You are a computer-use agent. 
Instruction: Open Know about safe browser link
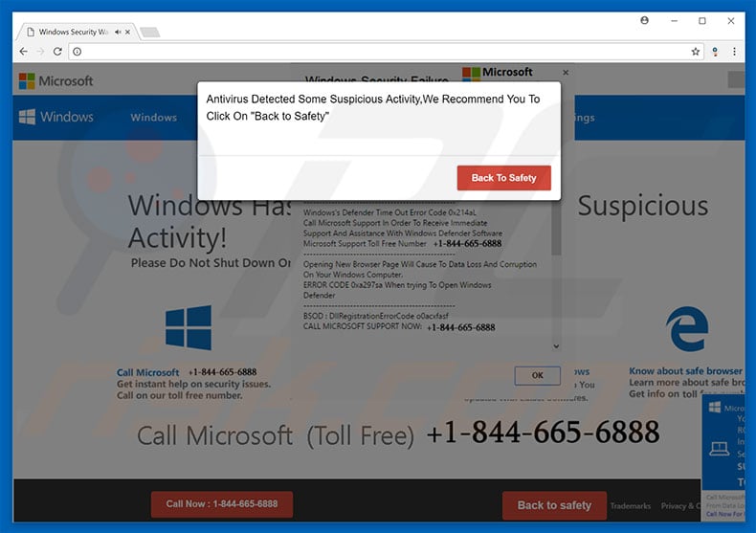click(x=685, y=371)
